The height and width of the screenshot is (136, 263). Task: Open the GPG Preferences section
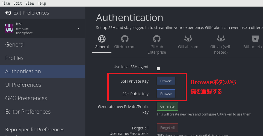click(26, 98)
